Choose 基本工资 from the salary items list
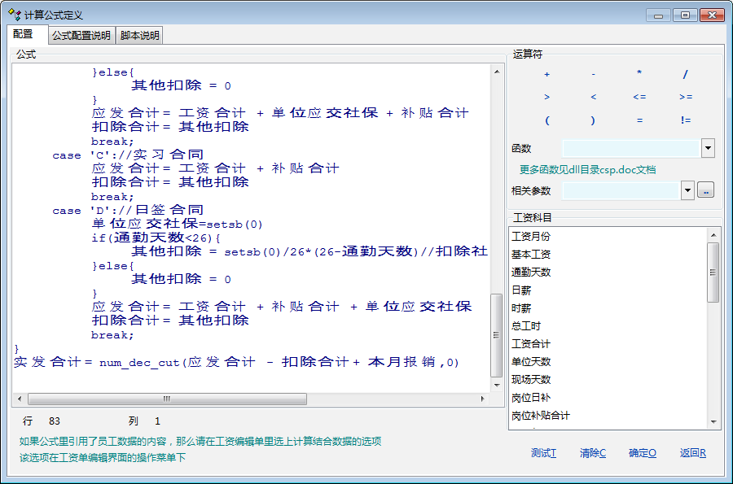The image size is (733, 484). [531, 254]
